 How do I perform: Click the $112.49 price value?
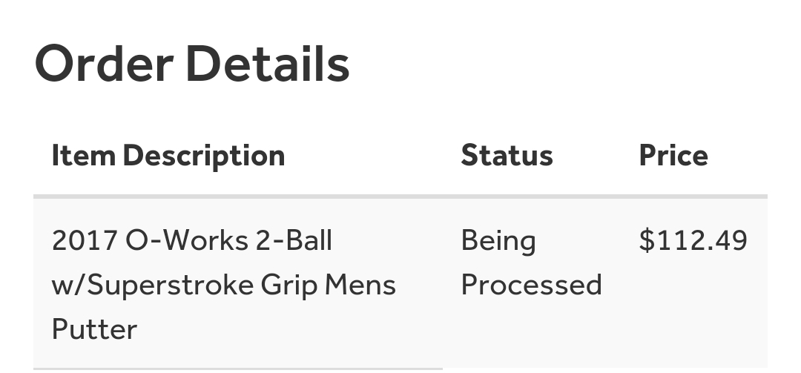click(x=693, y=241)
